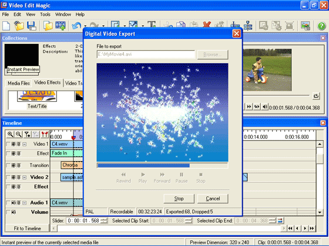
Task: Open the dropdown arrow beside Undo
Action: (85, 26)
